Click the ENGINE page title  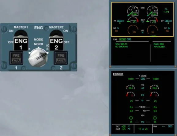[x=118, y=74]
